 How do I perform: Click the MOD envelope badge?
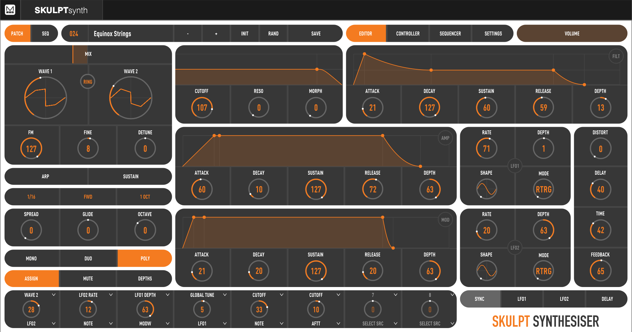[445, 220]
